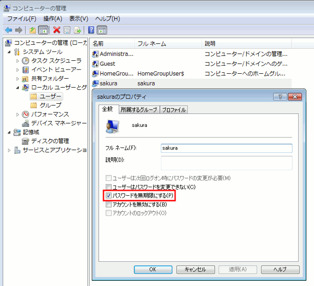
Task: Click the キャンセル button
Action: 195,269
